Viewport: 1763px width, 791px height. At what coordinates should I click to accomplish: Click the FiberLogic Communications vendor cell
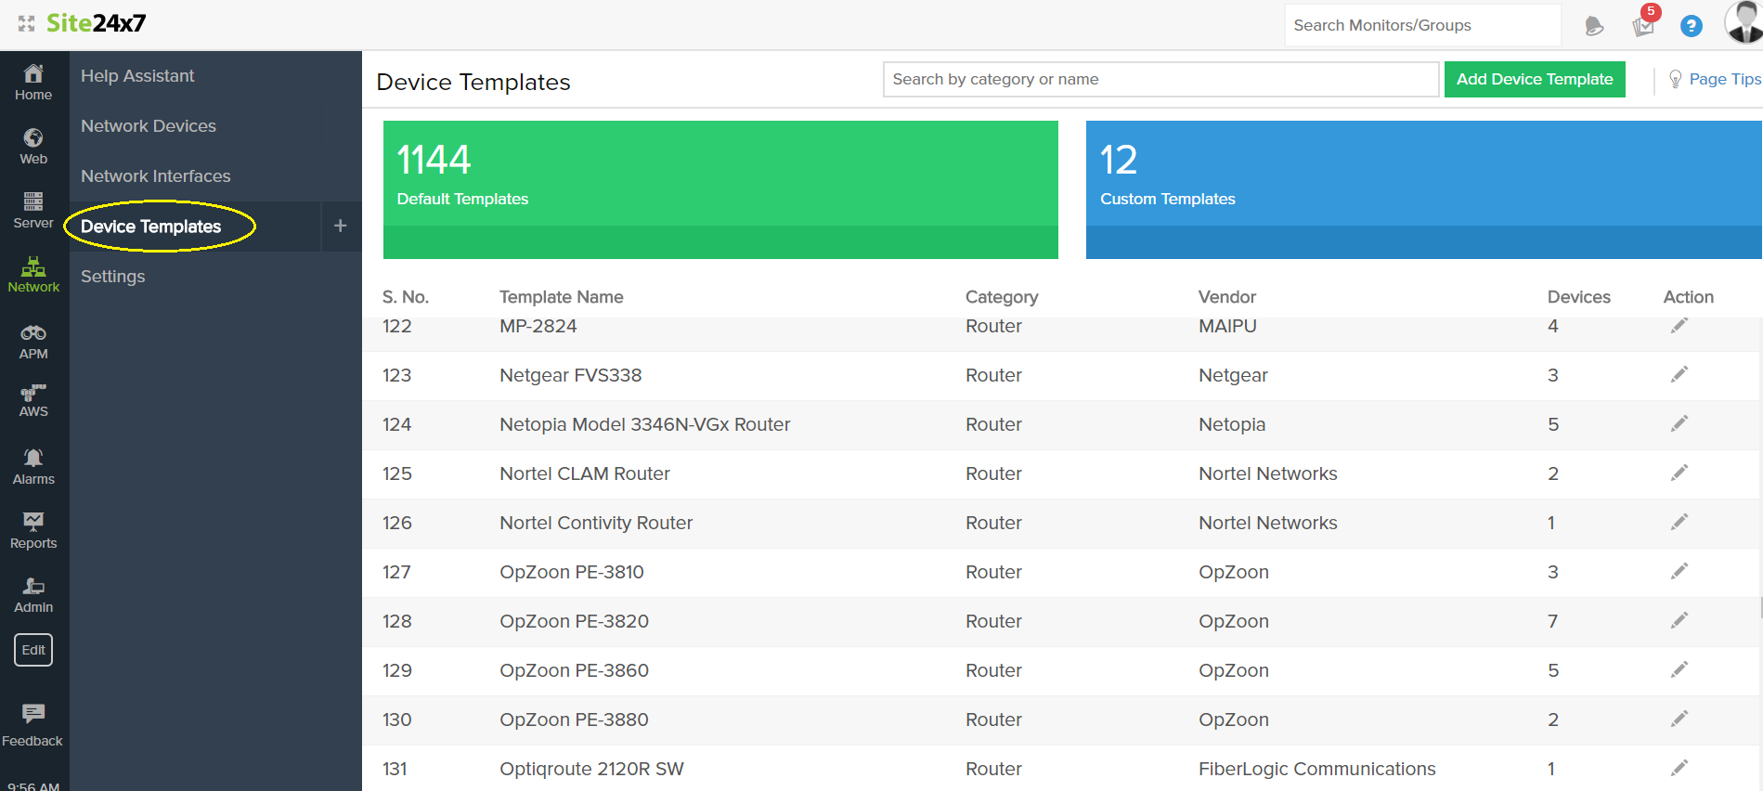pos(1317,769)
